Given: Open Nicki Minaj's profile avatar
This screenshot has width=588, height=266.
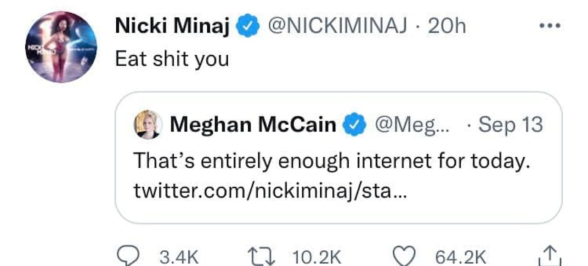Looking at the screenshot, I should click(61, 47).
